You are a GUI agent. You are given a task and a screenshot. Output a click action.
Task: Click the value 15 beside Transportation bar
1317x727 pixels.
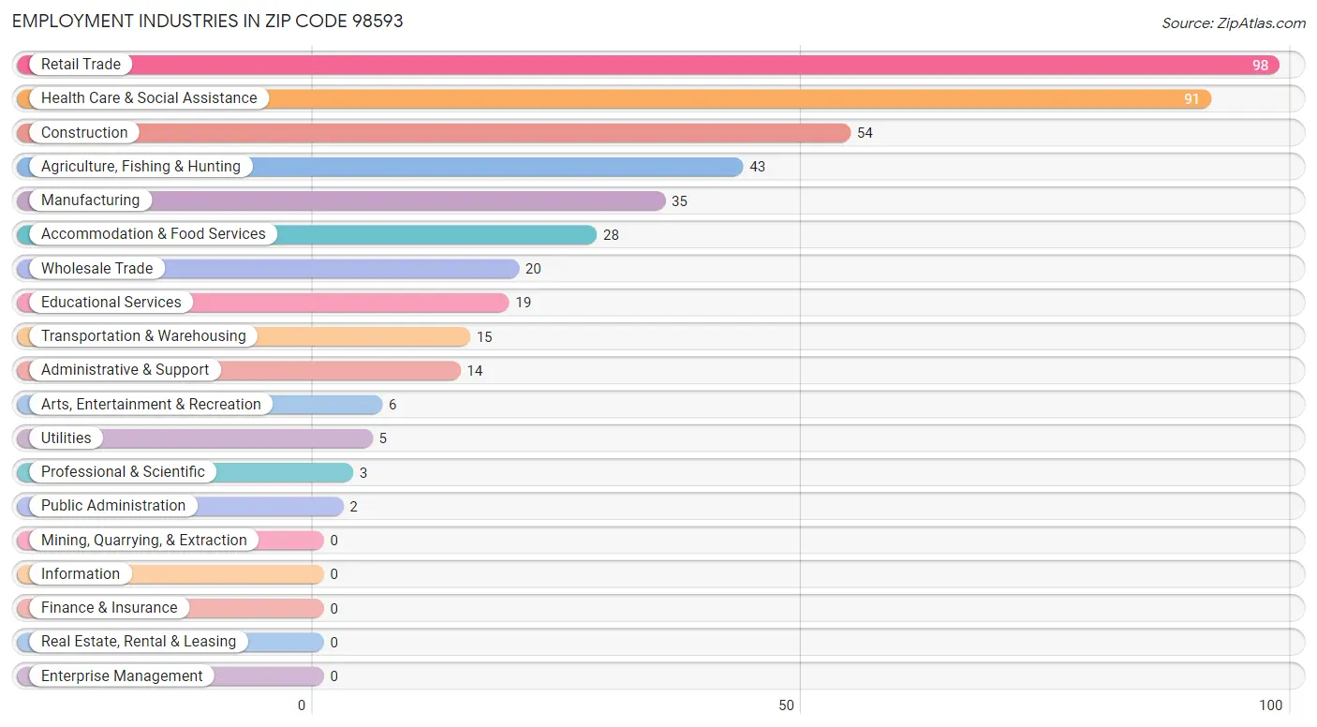pos(484,337)
